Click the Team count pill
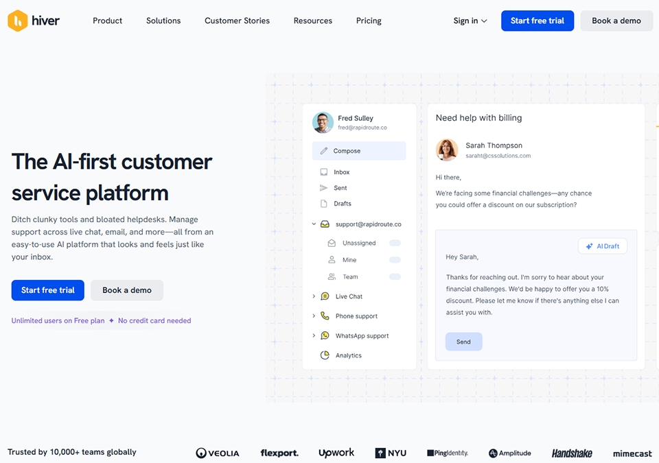Image resolution: width=659 pixels, height=463 pixels. point(395,276)
